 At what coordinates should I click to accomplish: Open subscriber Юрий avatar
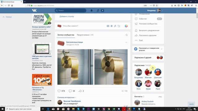[x=148, y=84]
